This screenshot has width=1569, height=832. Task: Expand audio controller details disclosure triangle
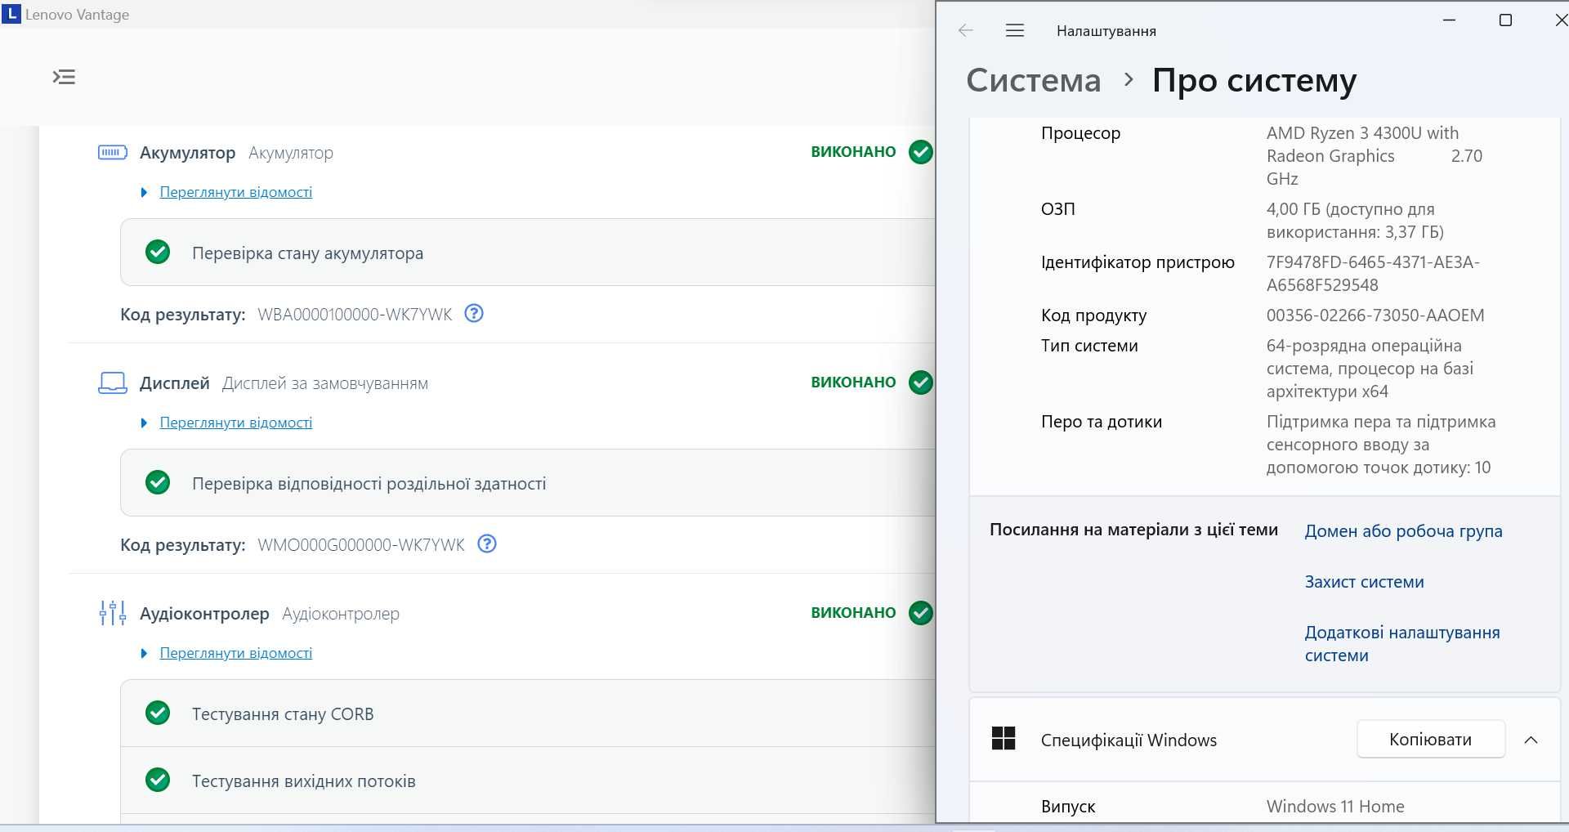(x=144, y=653)
